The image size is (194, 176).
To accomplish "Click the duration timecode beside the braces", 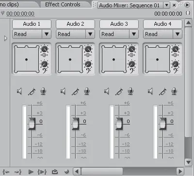I will [168, 14].
